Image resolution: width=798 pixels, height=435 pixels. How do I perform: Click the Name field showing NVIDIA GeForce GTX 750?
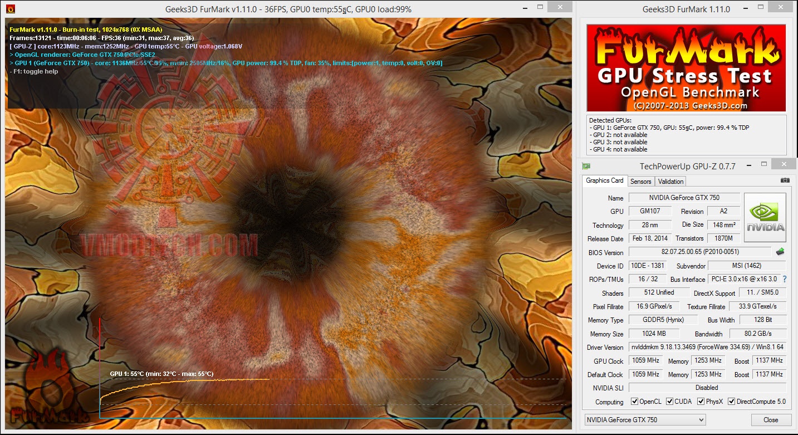[684, 198]
